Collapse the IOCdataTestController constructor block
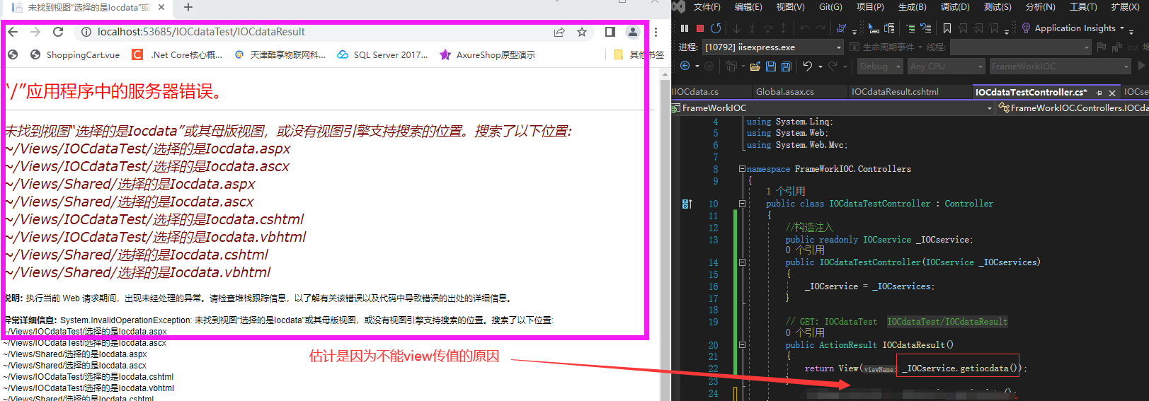This screenshot has width=1149, height=401. [x=742, y=262]
